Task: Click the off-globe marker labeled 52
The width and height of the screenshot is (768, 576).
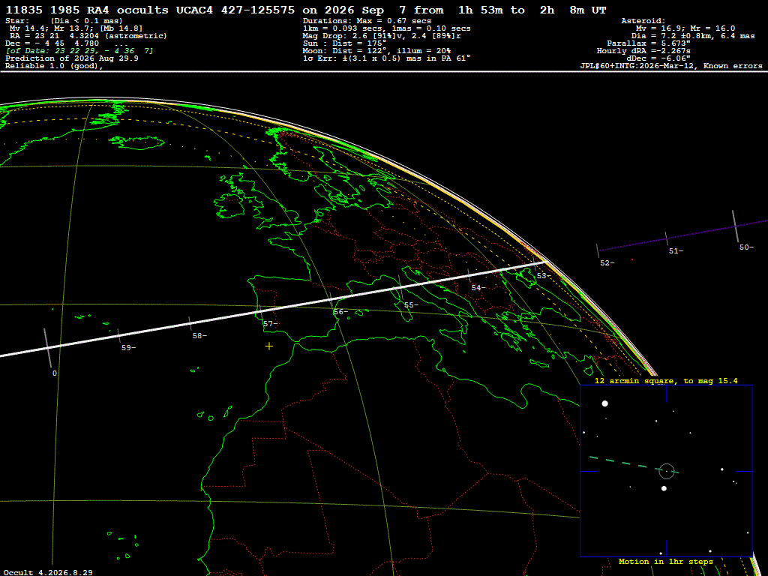Action: (x=606, y=263)
